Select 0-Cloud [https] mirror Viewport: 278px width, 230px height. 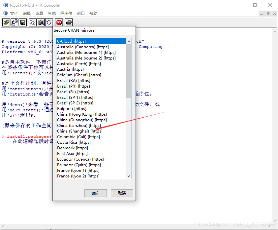click(x=91, y=41)
